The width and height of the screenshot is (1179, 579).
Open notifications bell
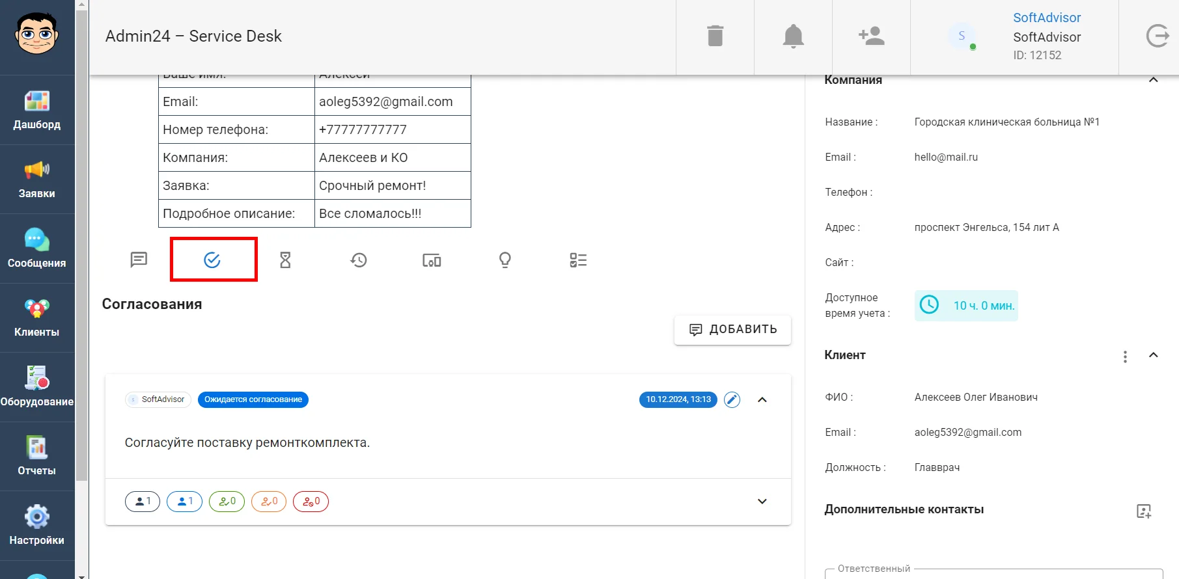(x=793, y=36)
